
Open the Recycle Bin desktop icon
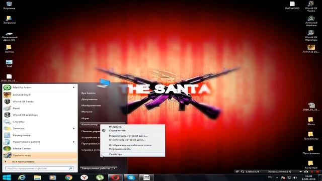coord(9,6)
